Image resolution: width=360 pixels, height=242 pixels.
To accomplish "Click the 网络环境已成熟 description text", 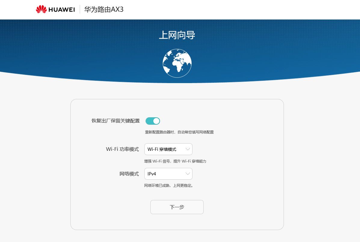I will (168, 186).
